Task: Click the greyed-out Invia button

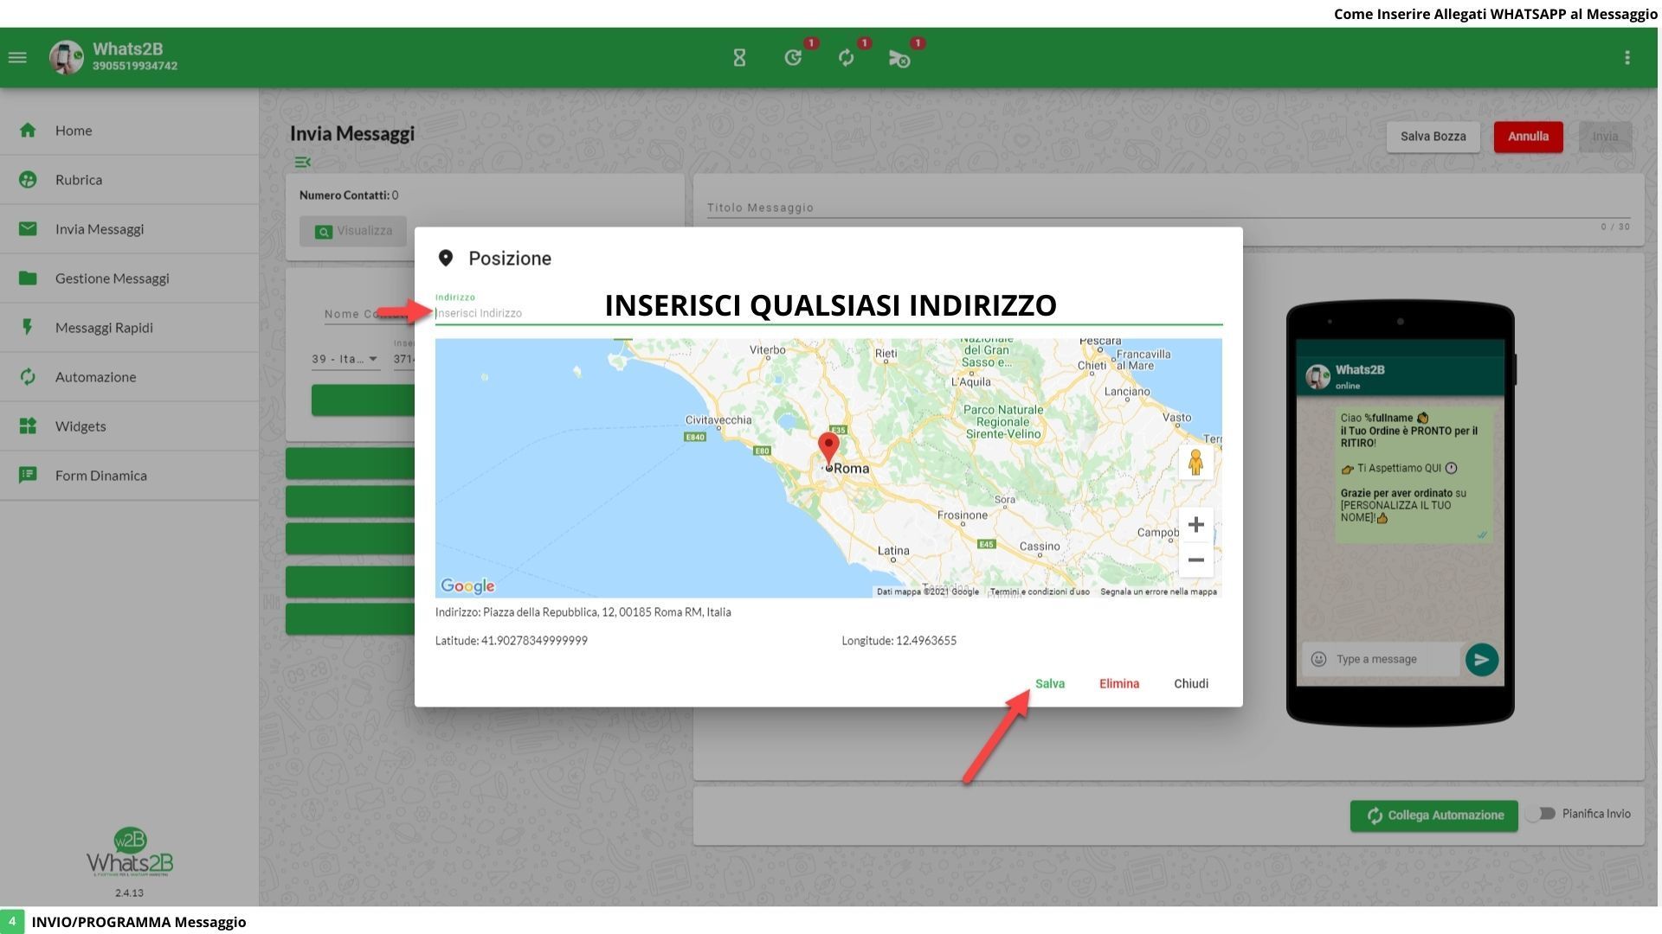Action: point(1606,137)
